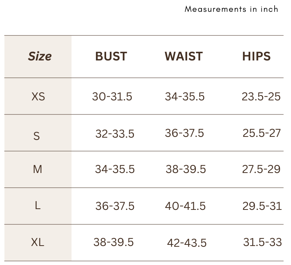Click the S bust value 32-33.5
The image size is (291, 265).
(x=115, y=134)
